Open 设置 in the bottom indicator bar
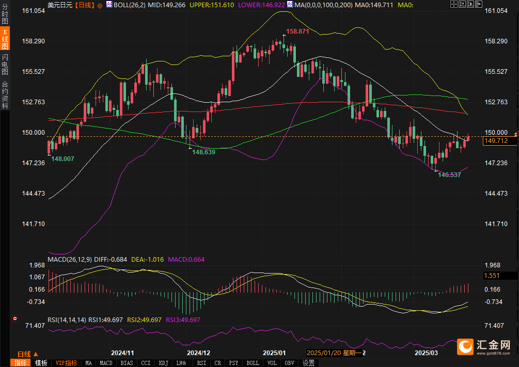The height and width of the screenshot is (367, 519). tap(308, 363)
